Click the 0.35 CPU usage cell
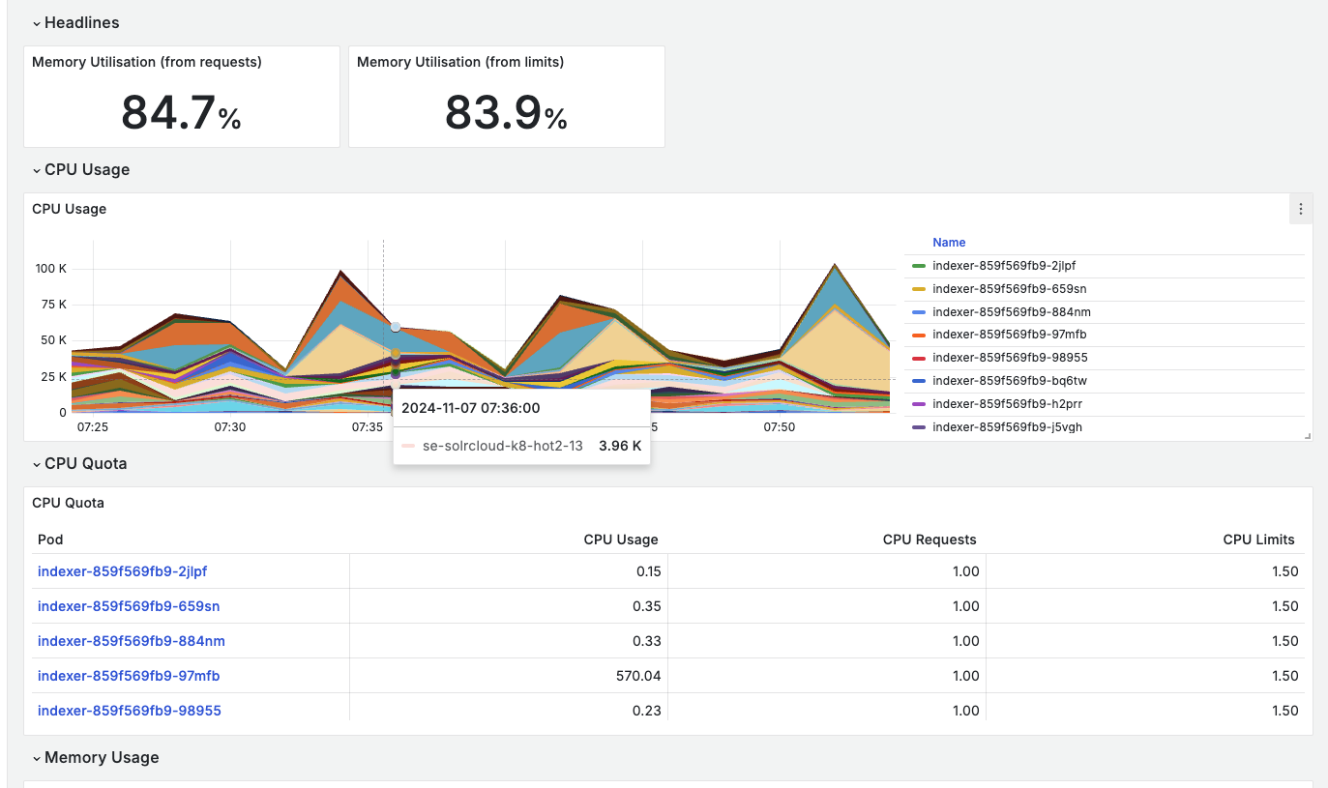Screen dimensions: 1328x788 [x=649, y=606]
